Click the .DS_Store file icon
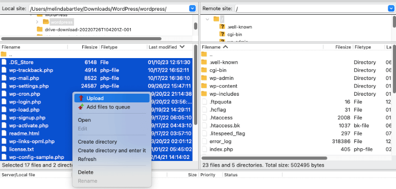 coord(4,62)
